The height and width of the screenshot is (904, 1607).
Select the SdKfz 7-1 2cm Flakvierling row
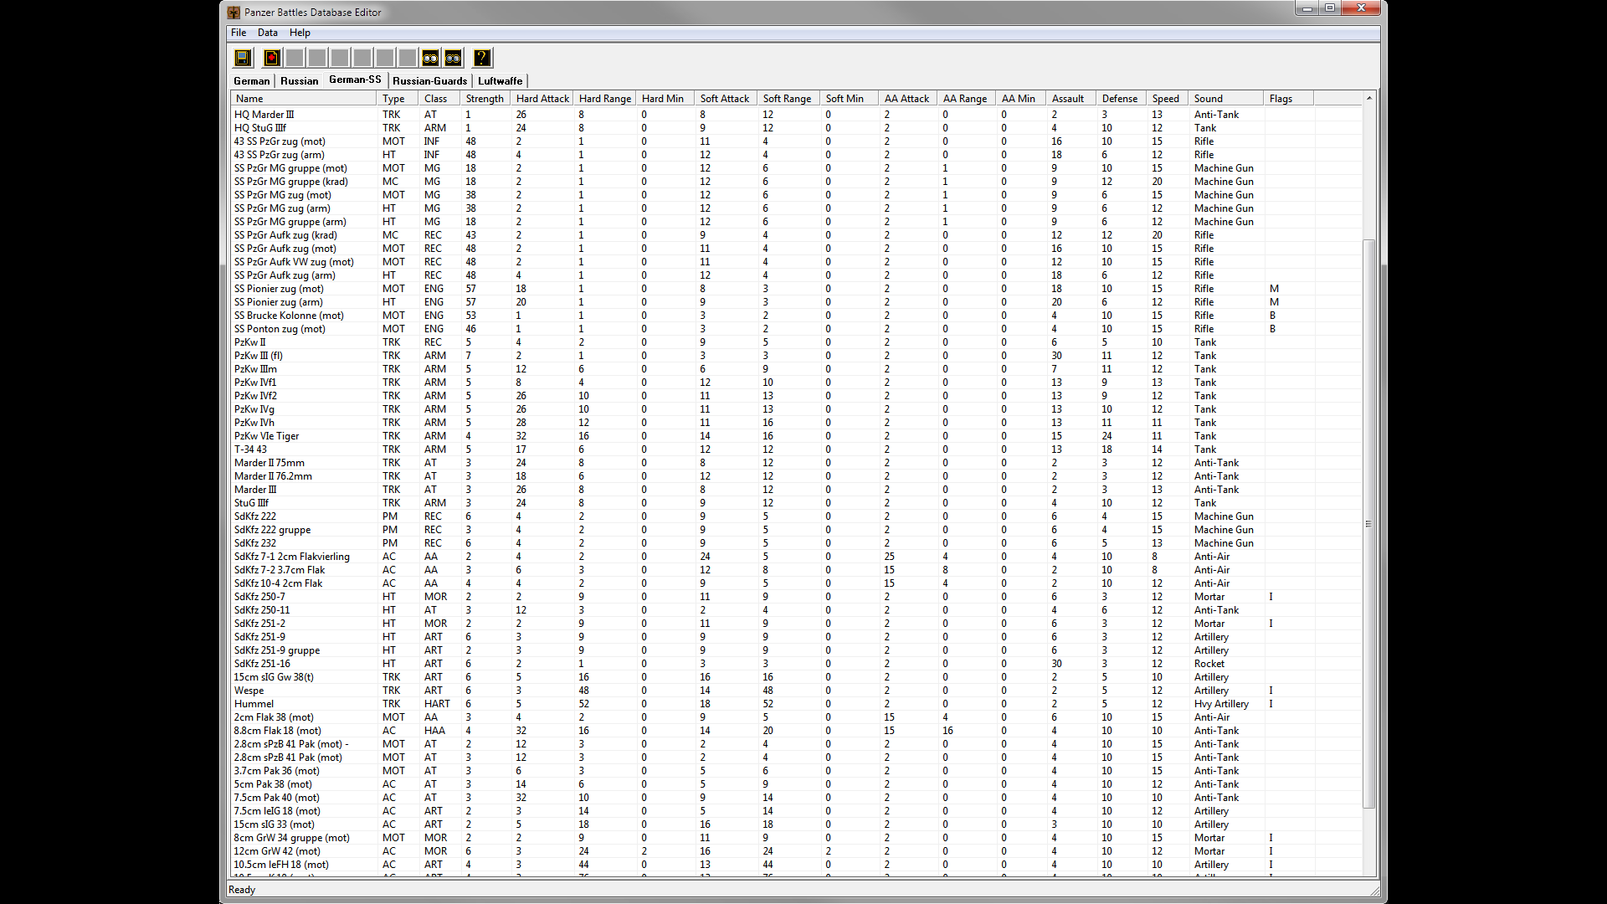pyautogui.click(x=797, y=557)
